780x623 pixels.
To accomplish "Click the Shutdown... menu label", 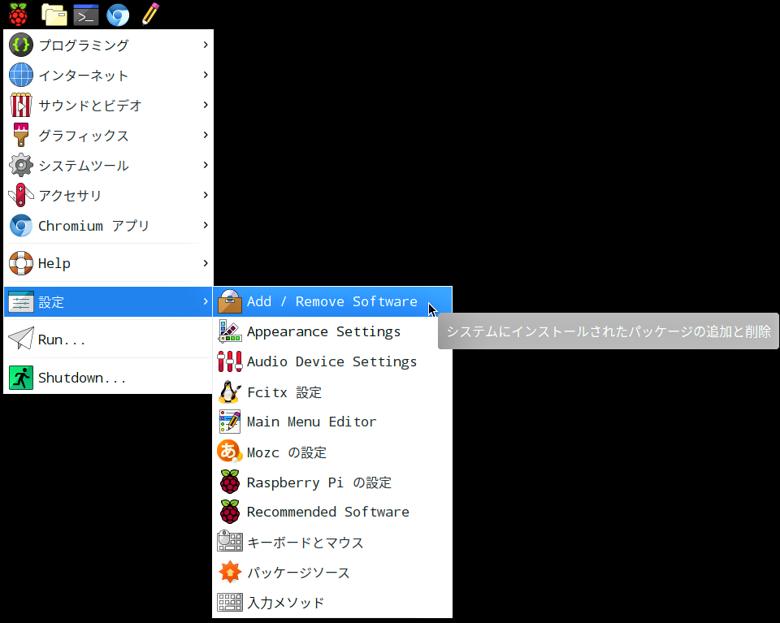I will (82, 378).
